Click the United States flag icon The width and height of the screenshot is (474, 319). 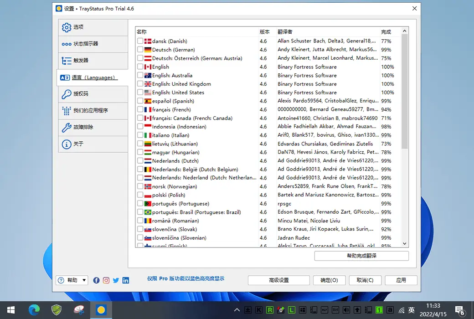pyautogui.click(x=148, y=92)
